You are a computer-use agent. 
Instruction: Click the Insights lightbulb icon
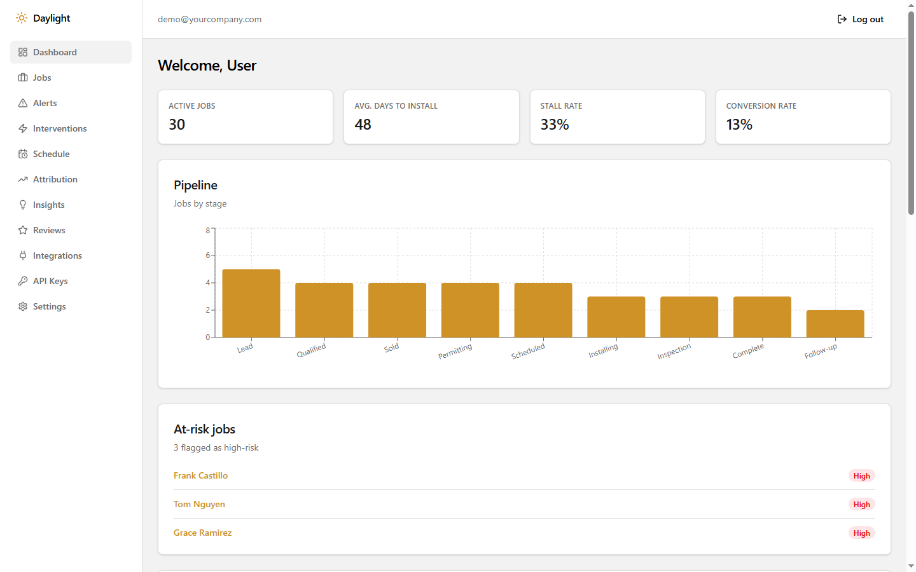23,205
